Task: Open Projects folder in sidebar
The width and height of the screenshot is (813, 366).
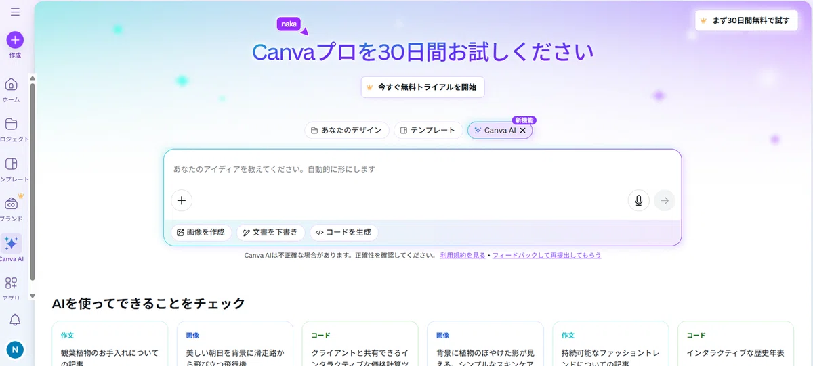Action: pos(11,129)
